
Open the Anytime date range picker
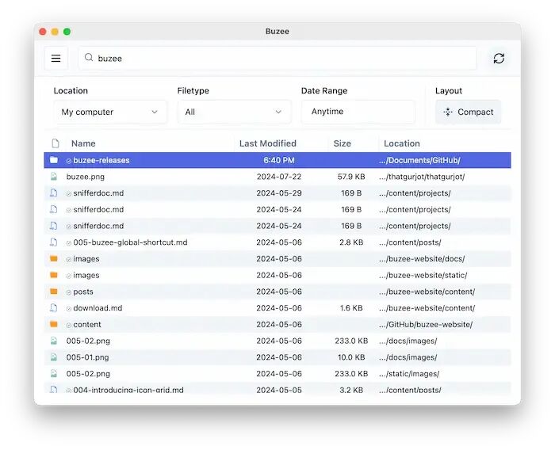coord(358,112)
